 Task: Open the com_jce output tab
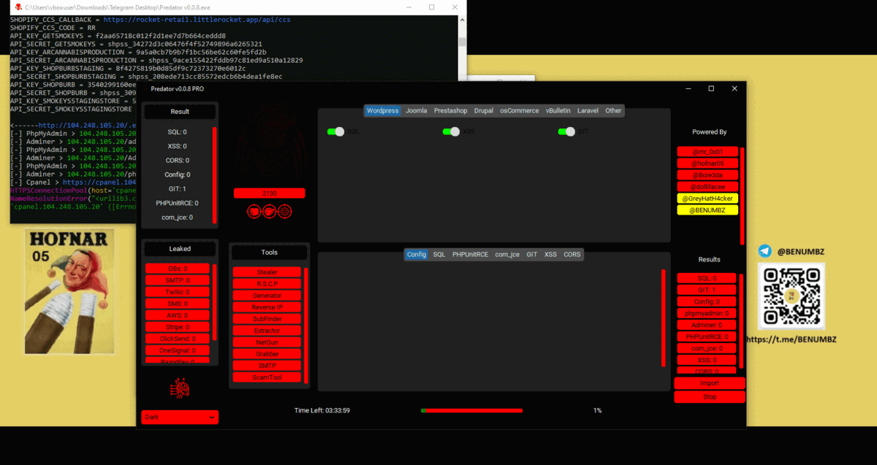(507, 255)
